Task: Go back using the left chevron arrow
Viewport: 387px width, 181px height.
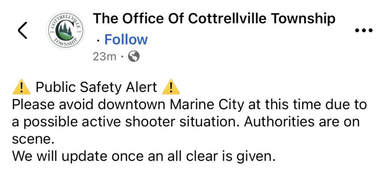Action: click(23, 30)
